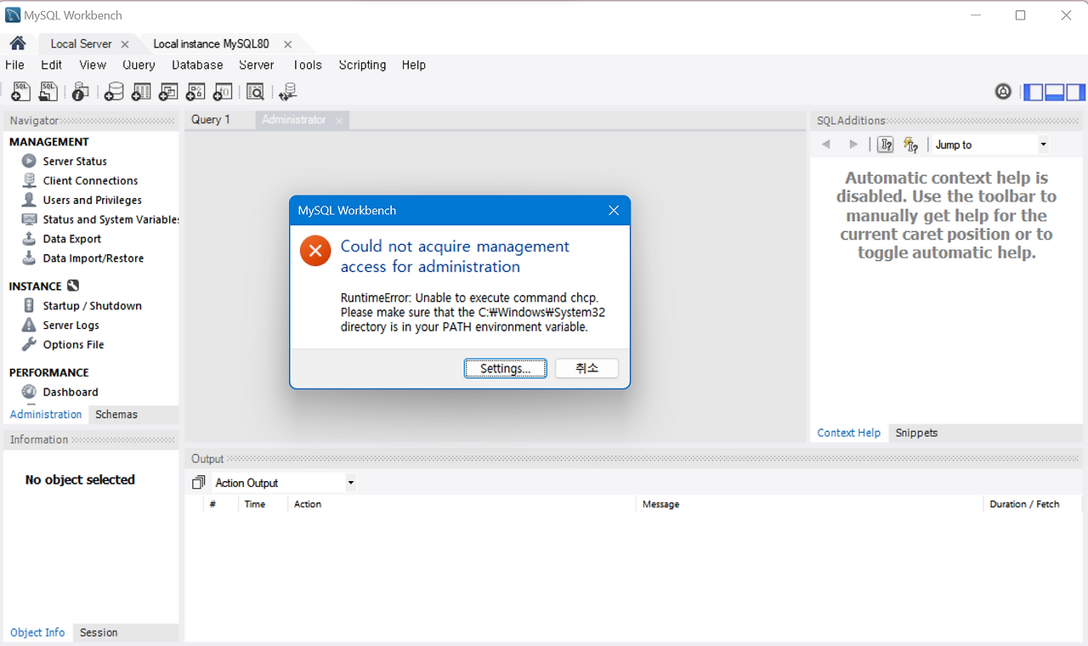Open preferences gear icon in toolbar
The width and height of the screenshot is (1088, 646).
pos(1003,92)
